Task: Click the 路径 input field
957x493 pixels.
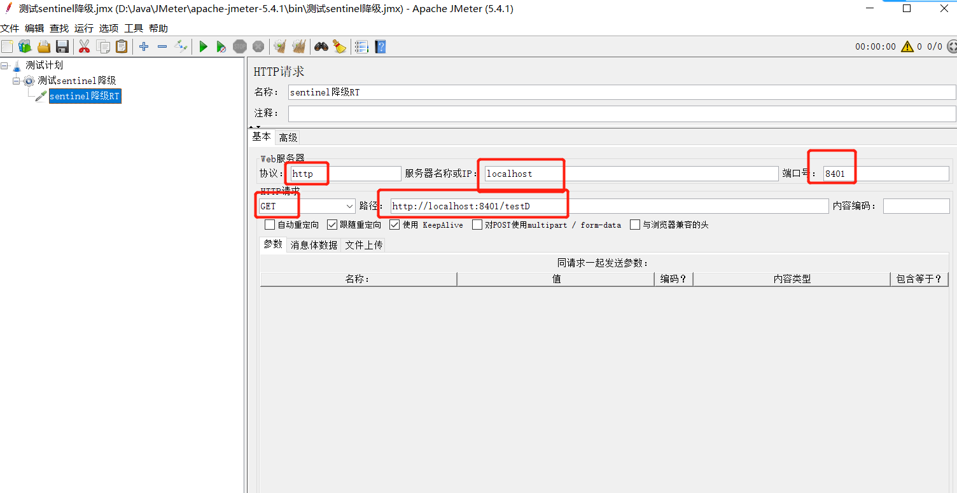Action: click(610, 206)
